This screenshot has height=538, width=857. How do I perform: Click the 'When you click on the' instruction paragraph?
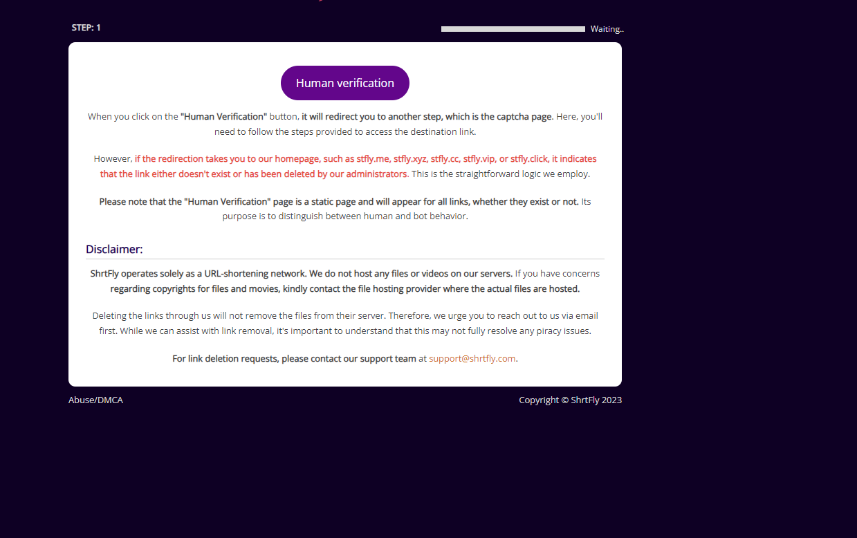tap(345, 124)
